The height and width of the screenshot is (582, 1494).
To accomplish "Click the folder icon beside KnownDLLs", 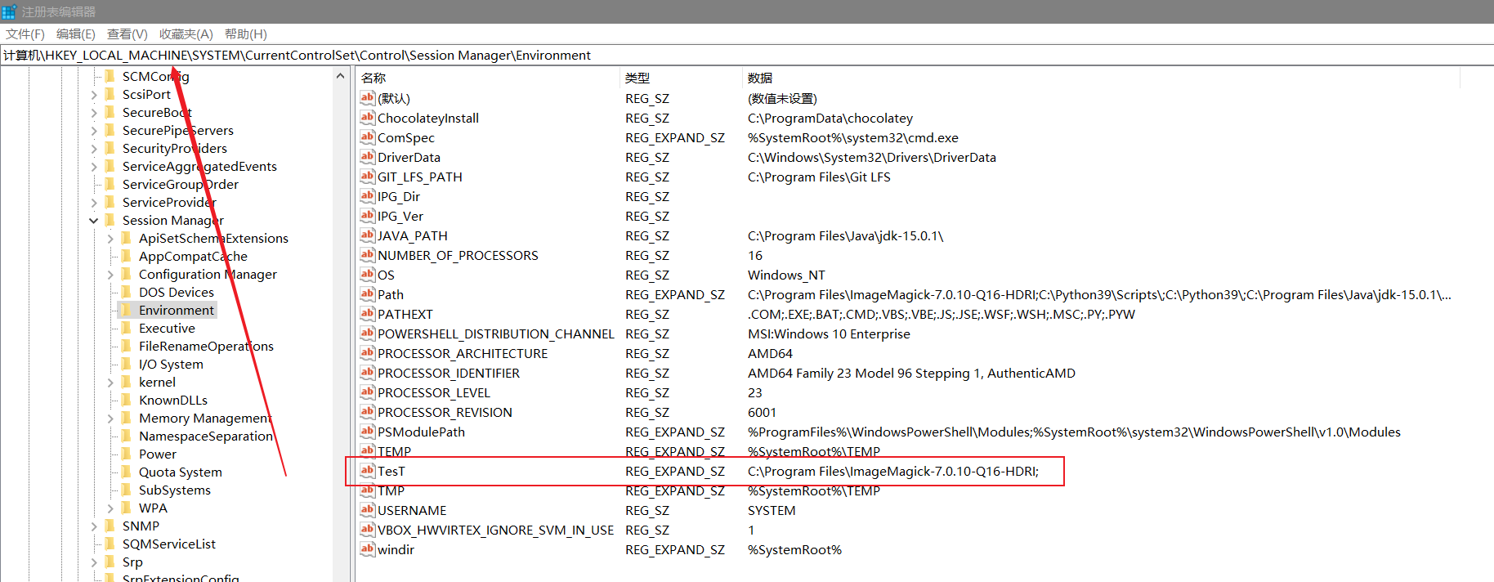I will point(126,400).
